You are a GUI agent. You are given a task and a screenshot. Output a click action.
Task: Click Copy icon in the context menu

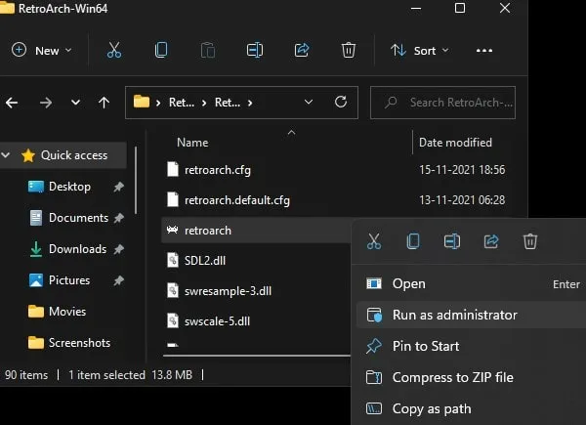[x=413, y=241]
